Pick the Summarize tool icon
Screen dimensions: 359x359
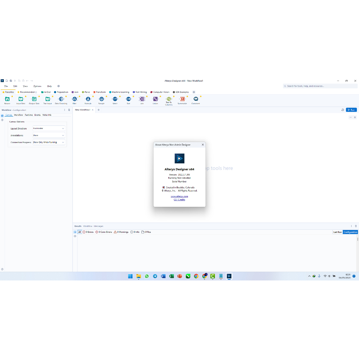(182, 99)
